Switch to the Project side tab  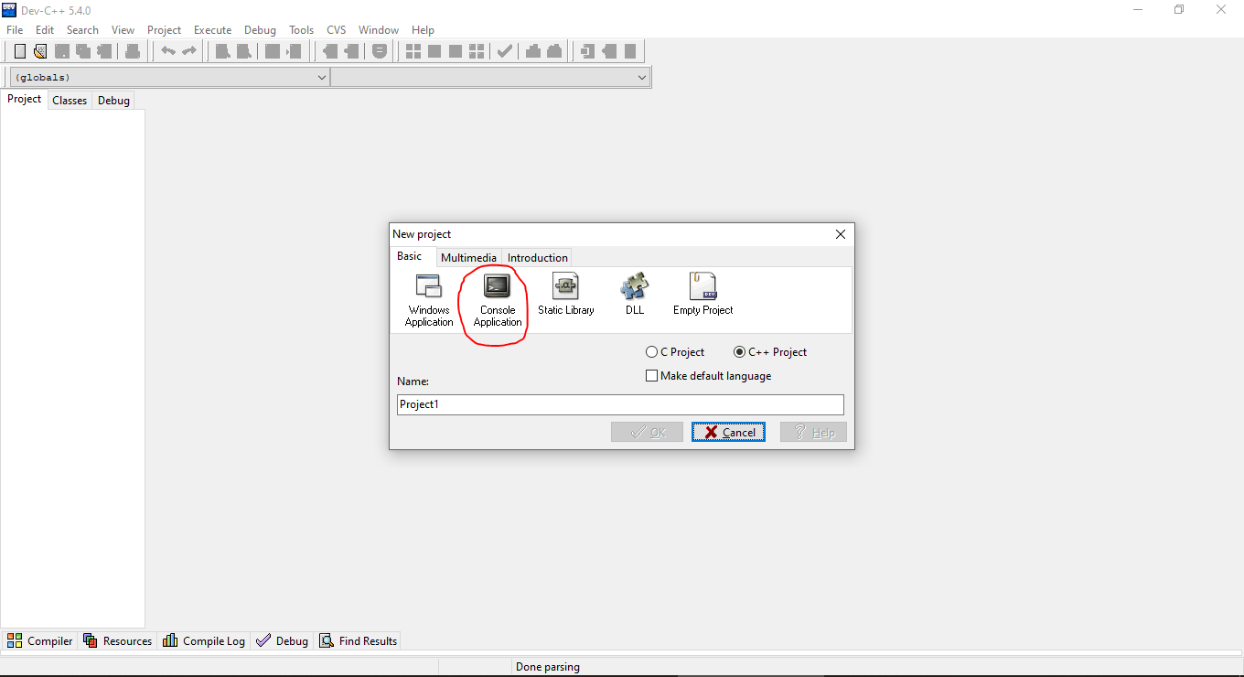point(25,100)
